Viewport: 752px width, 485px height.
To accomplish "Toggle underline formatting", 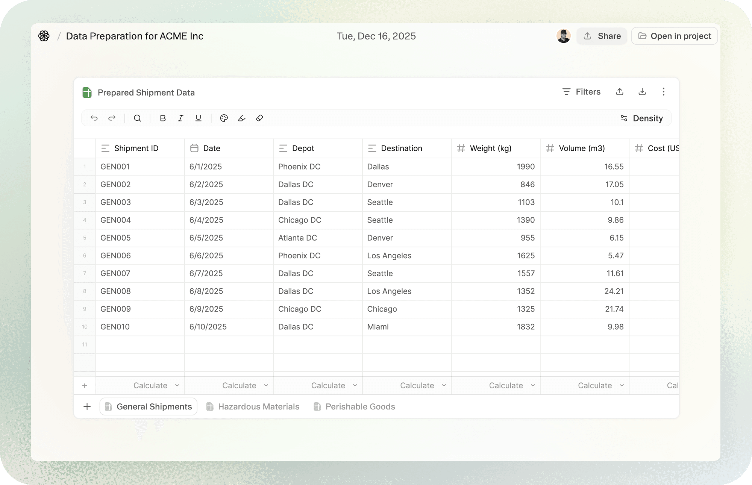I will 198,118.
